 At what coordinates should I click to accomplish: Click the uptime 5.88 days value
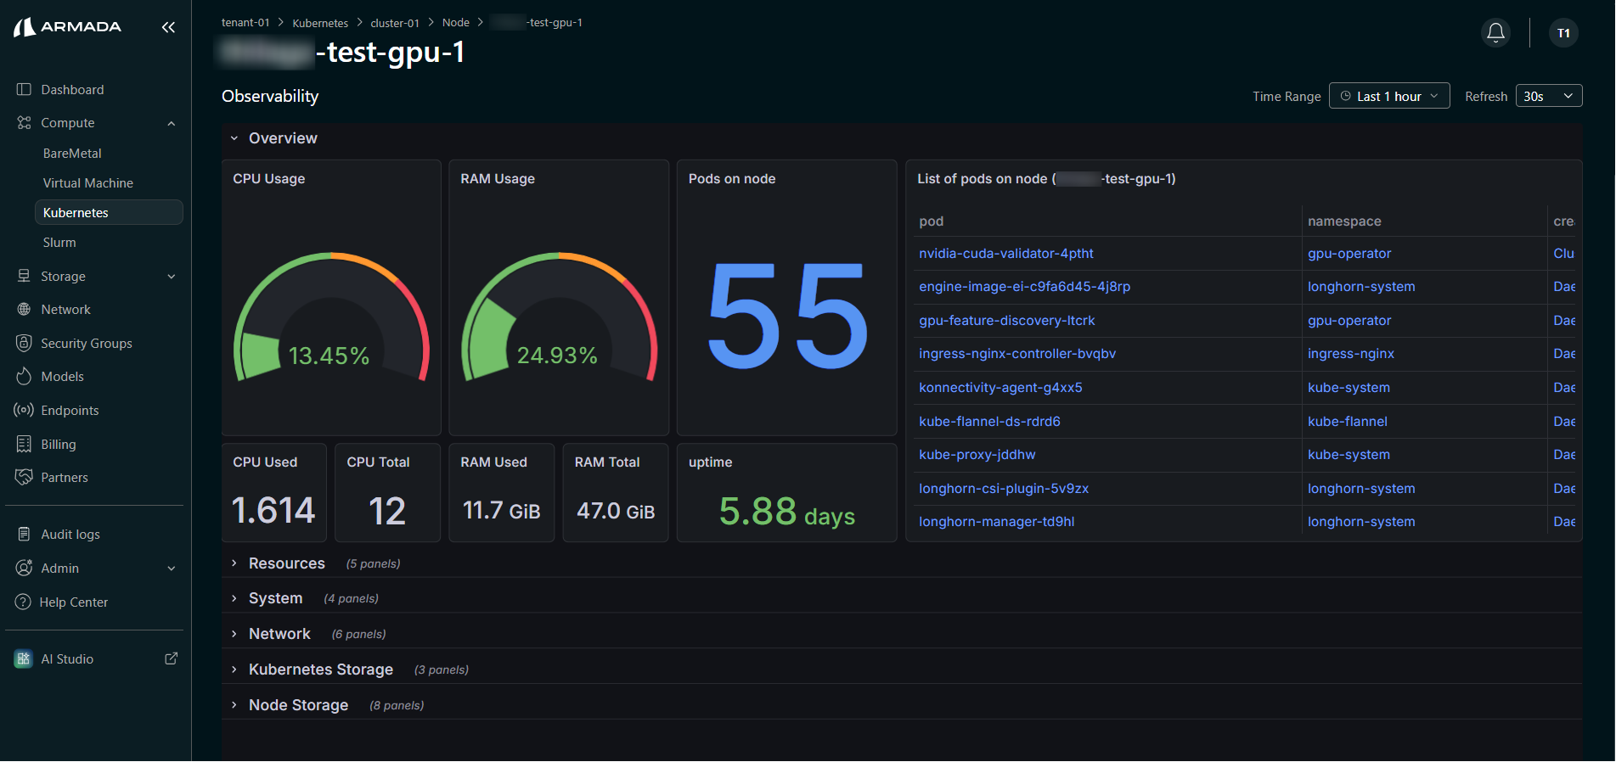coord(786,512)
